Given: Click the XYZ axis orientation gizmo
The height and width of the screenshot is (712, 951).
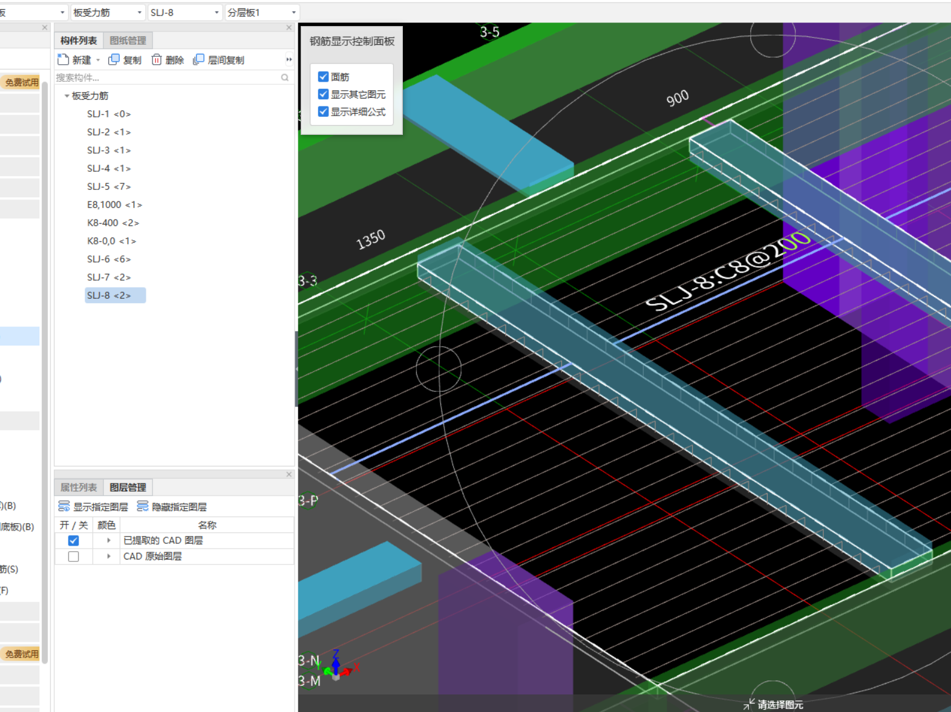Looking at the screenshot, I should [x=338, y=665].
